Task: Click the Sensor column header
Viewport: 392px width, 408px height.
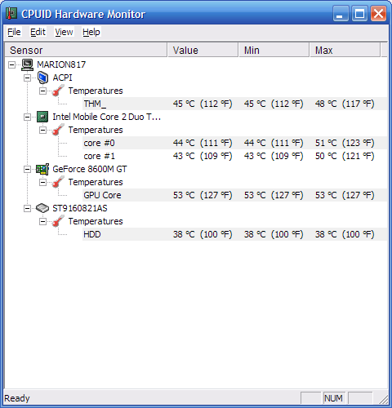Action: pyautogui.click(x=86, y=50)
